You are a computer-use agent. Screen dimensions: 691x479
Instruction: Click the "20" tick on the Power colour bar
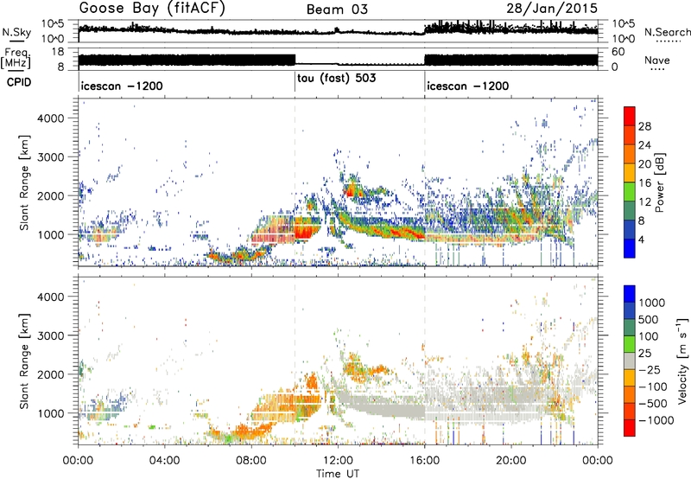(644, 164)
